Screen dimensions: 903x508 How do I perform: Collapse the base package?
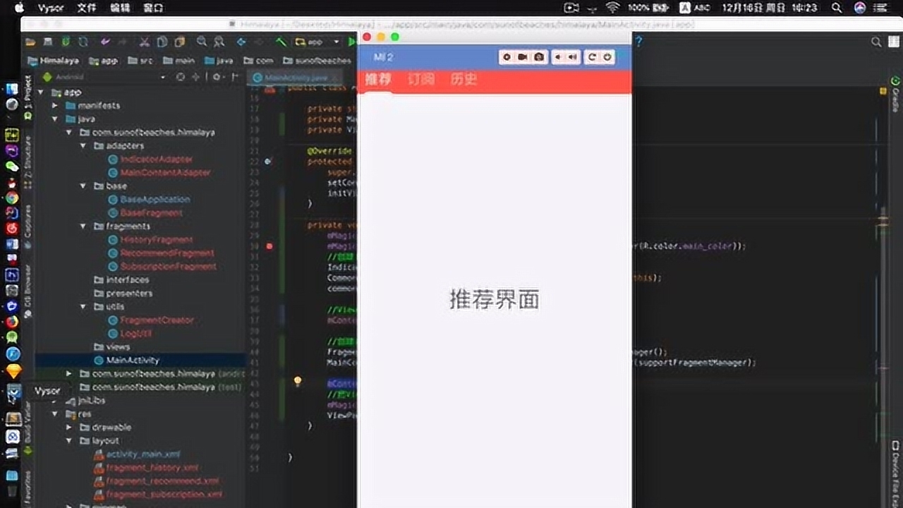(x=83, y=186)
